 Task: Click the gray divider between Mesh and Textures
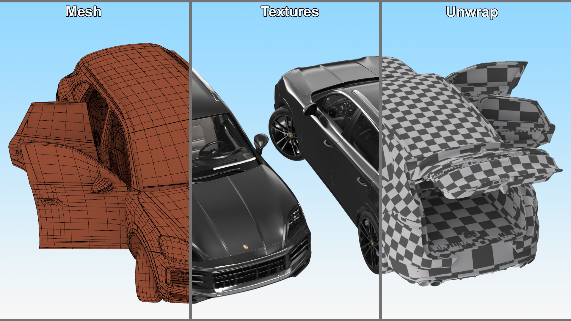190,160
